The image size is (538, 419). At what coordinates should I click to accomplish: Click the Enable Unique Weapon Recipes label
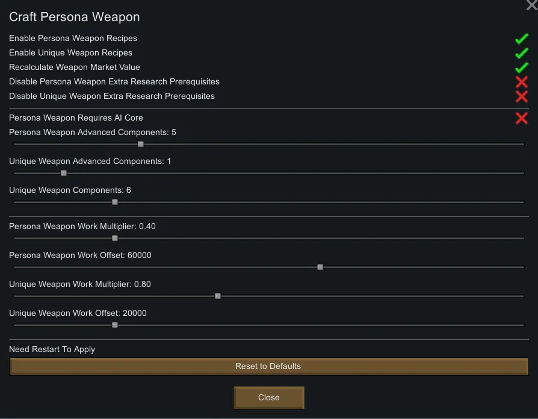tap(70, 53)
